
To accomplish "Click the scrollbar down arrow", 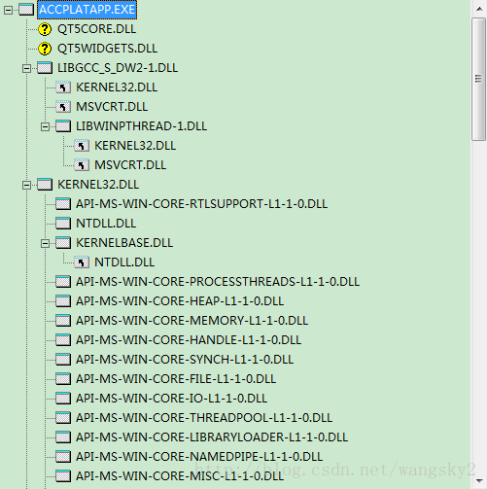I will pos(479,480).
